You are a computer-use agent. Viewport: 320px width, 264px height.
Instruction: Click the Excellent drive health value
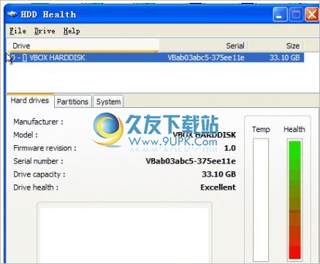(x=218, y=187)
